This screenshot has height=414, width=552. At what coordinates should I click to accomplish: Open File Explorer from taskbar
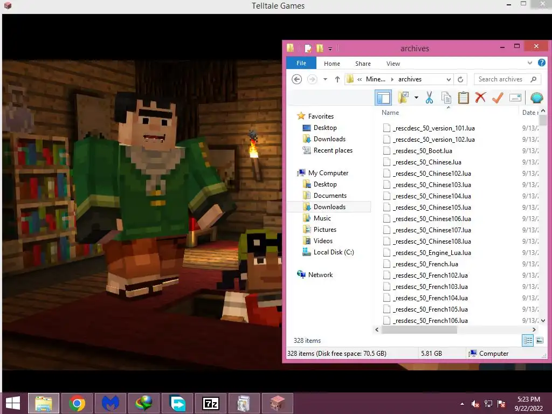[44, 403]
